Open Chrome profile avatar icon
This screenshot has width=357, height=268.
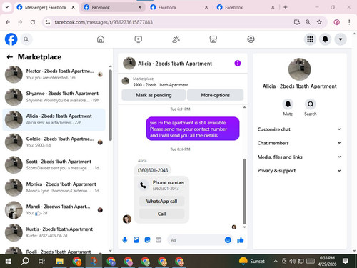(336, 22)
